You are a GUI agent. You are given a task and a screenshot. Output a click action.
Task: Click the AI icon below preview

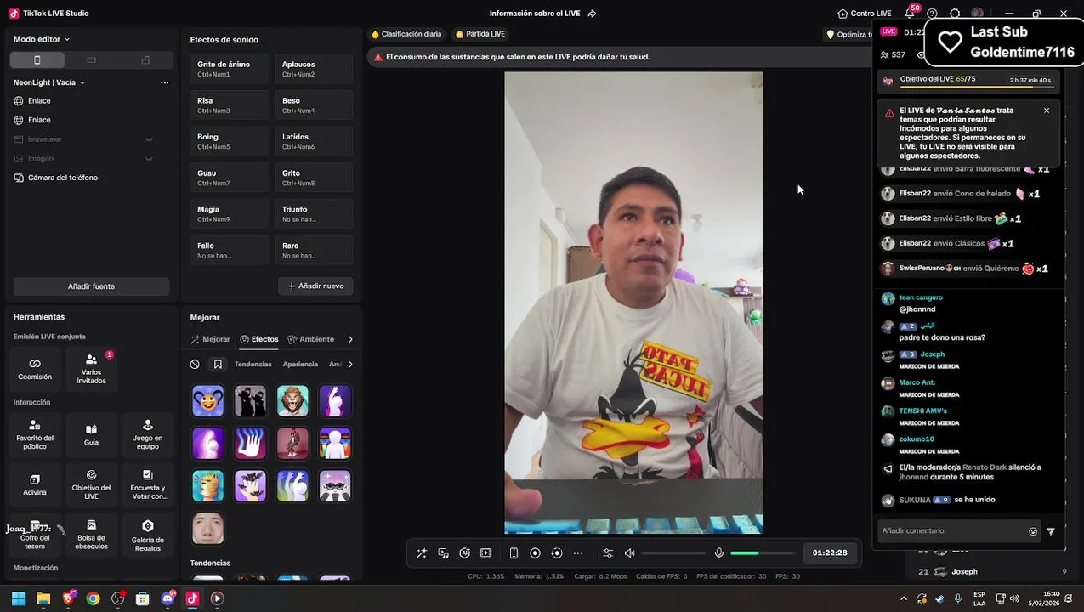(464, 552)
